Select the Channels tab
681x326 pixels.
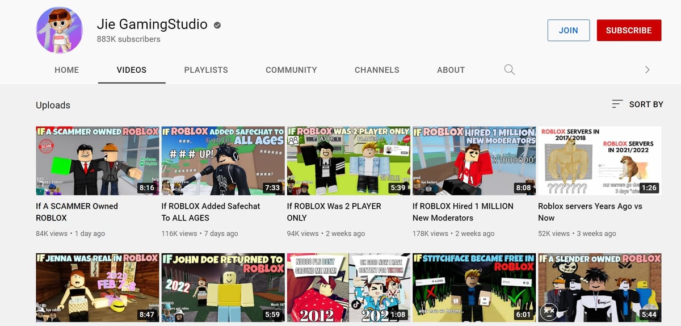pos(377,70)
